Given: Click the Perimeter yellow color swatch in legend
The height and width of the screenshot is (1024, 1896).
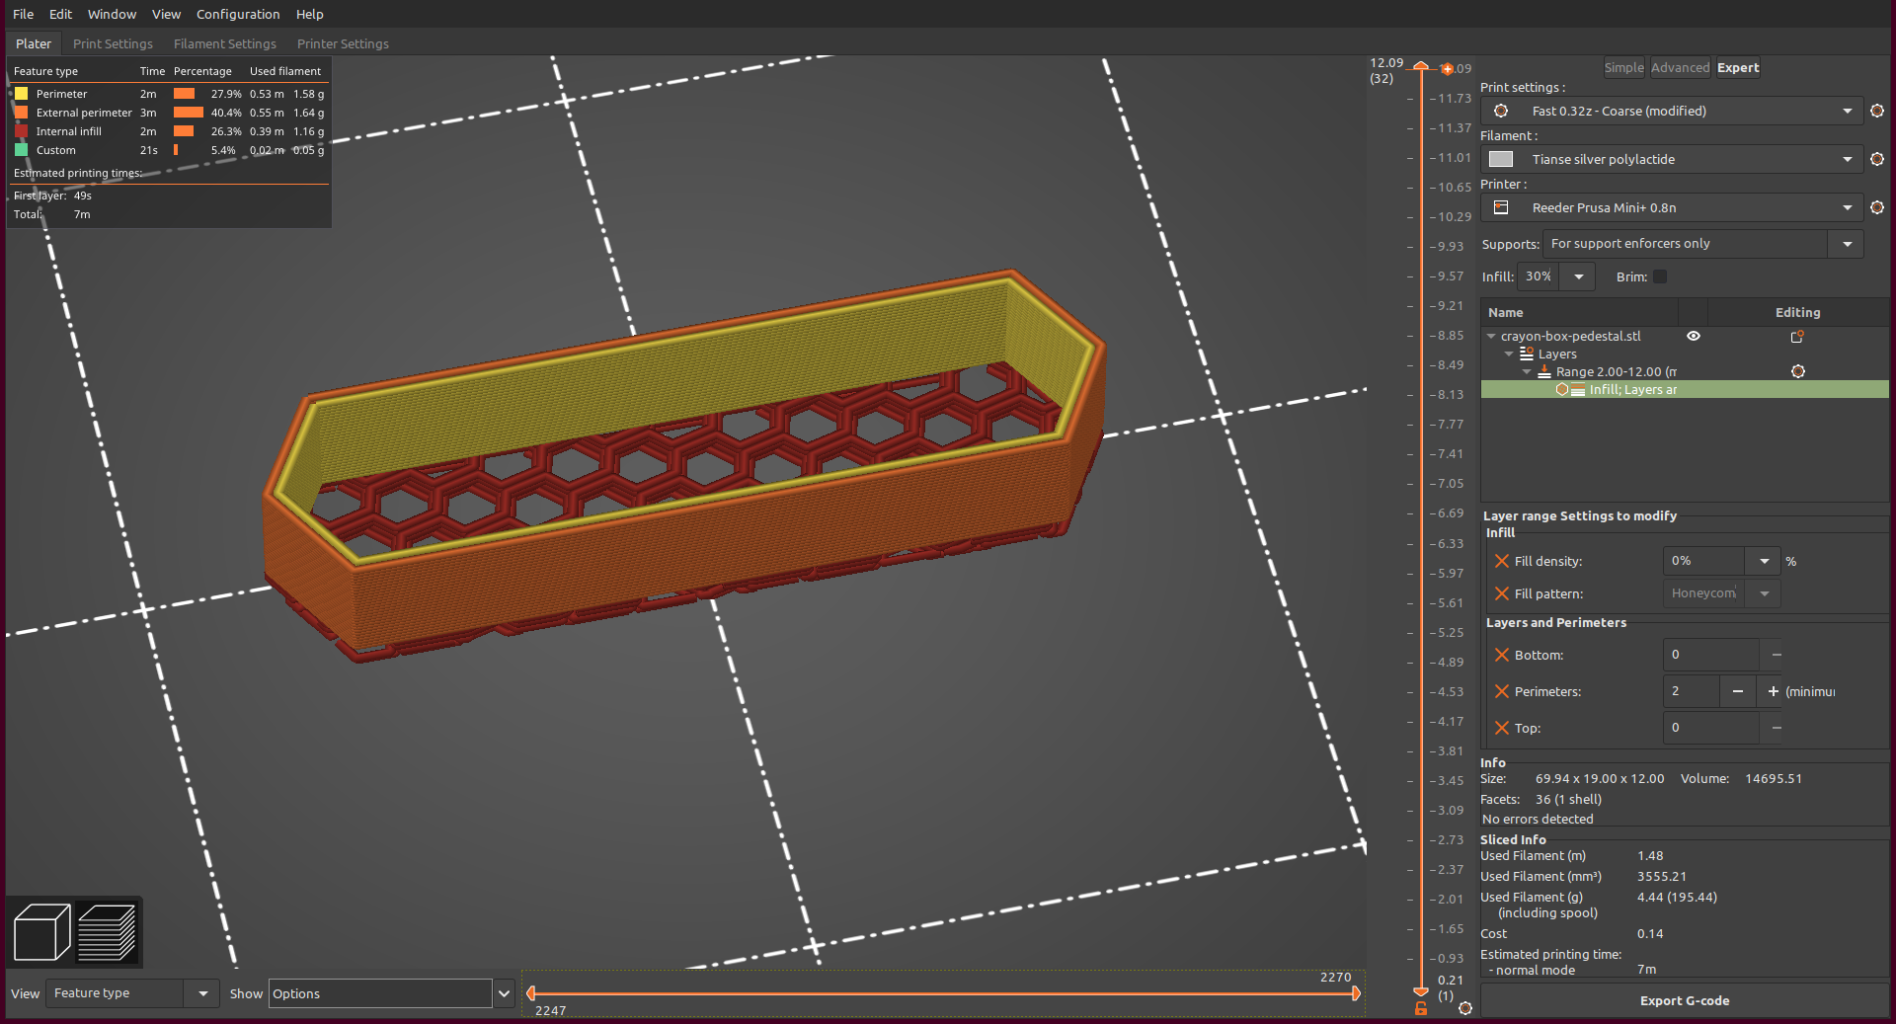Looking at the screenshot, I should click(21, 94).
